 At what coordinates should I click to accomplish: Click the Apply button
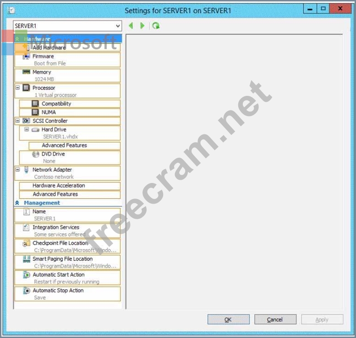pyautogui.click(x=322, y=320)
